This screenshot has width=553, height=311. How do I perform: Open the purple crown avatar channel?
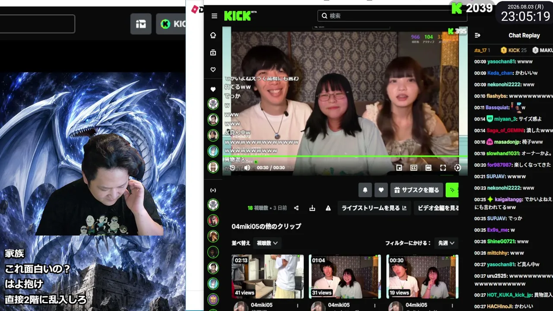[x=213, y=299]
